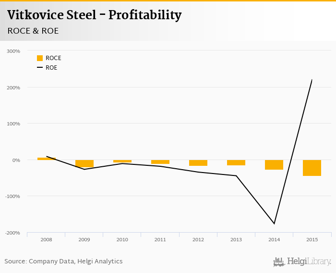Toggle the ROCE legend entry
The width and height of the screenshot is (336, 273).
click(x=53, y=58)
